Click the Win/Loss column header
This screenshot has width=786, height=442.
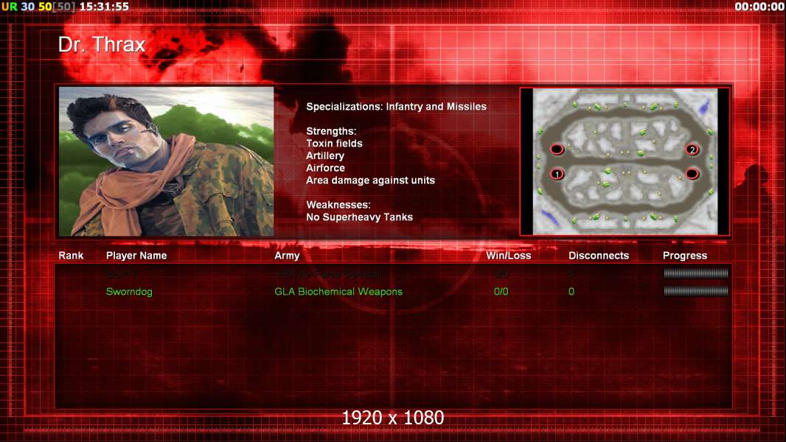point(508,256)
